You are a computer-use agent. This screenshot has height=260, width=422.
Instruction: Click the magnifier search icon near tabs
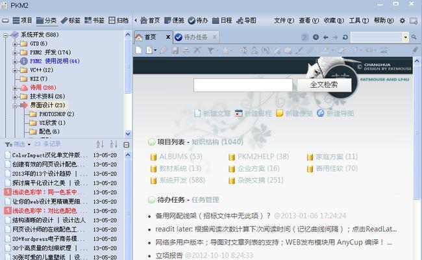point(414,37)
